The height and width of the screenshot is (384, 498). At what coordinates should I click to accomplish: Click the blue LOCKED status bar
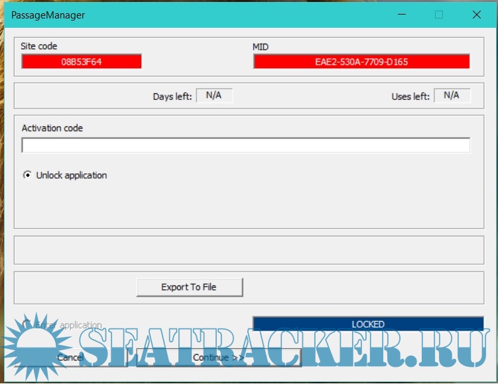click(x=368, y=324)
